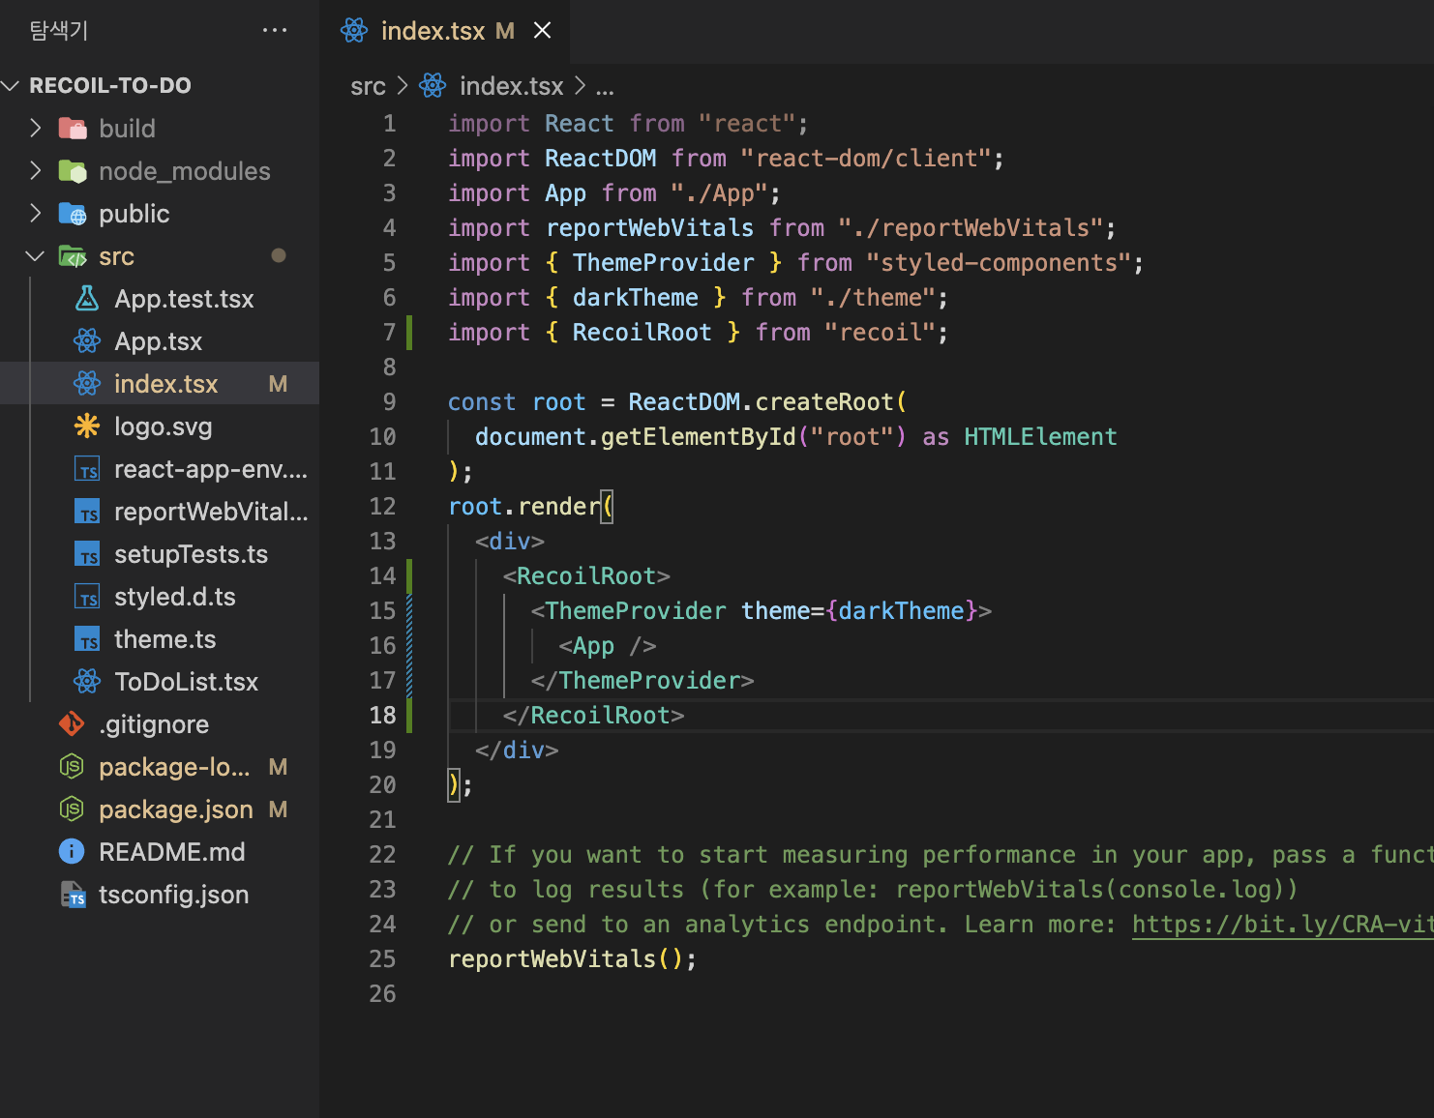
Task: Click the React icon beside index.tsx in explorer
Action: coord(87,384)
